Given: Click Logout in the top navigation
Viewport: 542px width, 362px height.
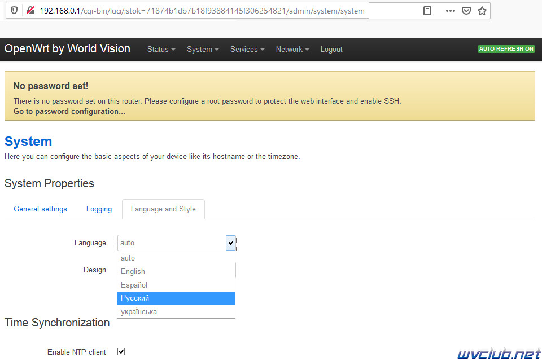Looking at the screenshot, I should point(331,50).
